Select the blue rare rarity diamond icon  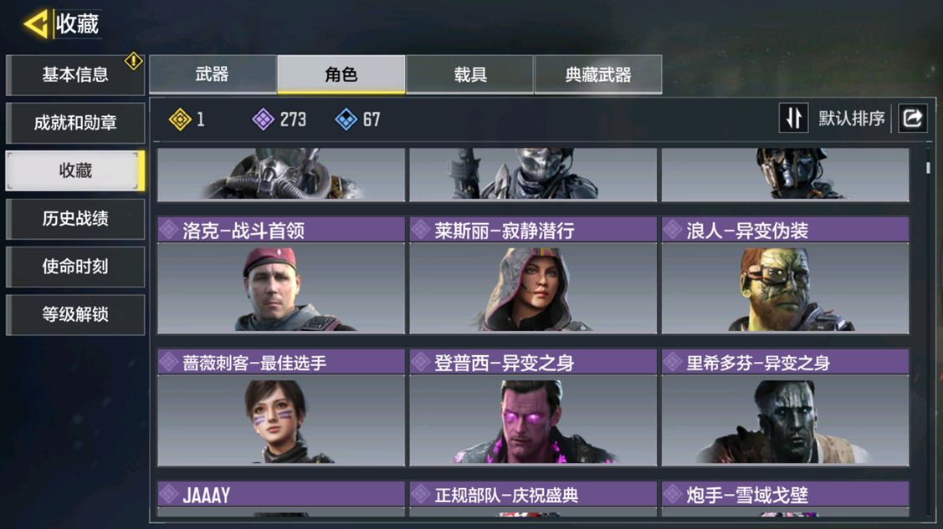coord(346,120)
